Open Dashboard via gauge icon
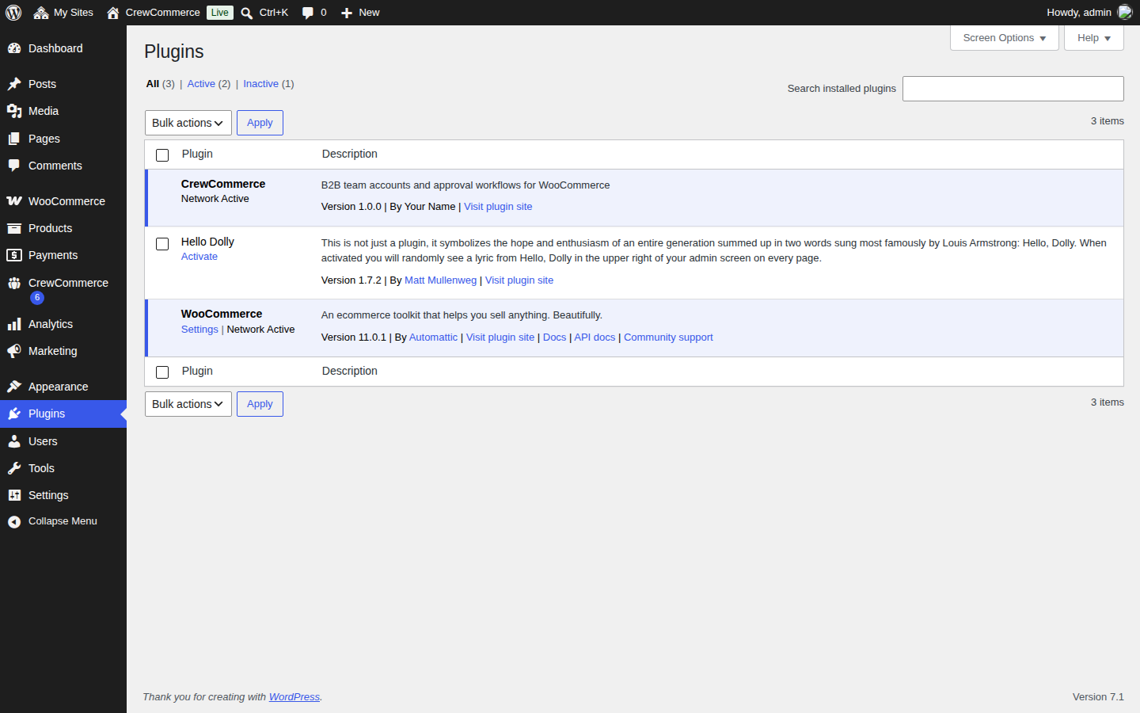This screenshot has width=1140, height=713. pos(14,48)
